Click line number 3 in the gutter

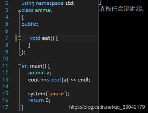[7, 10]
